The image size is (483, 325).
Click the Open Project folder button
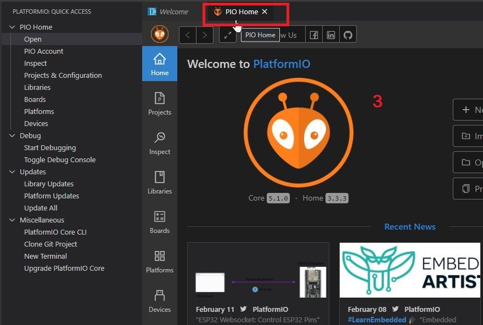468,162
